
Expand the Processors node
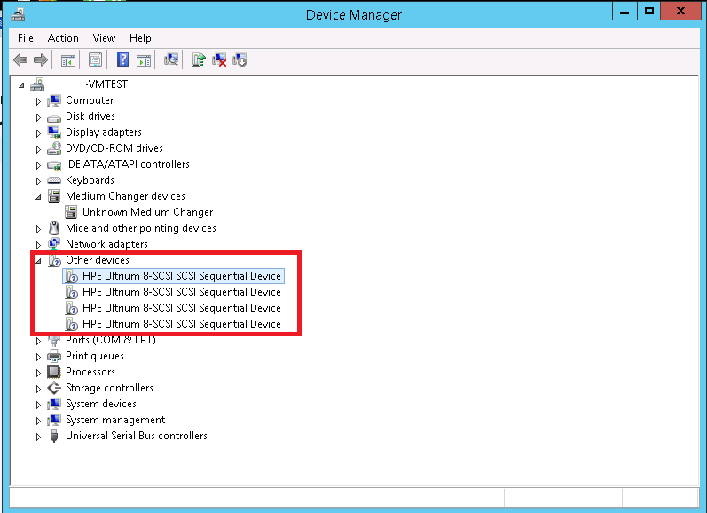pyautogui.click(x=38, y=373)
